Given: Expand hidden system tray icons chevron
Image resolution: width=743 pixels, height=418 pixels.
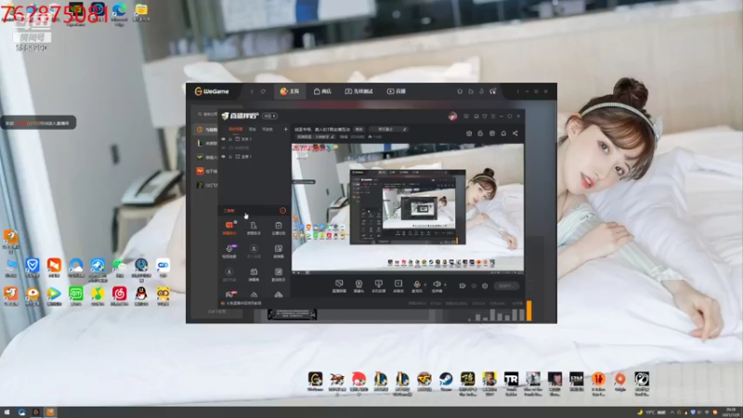Looking at the screenshot, I should click(x=671, y=412).
